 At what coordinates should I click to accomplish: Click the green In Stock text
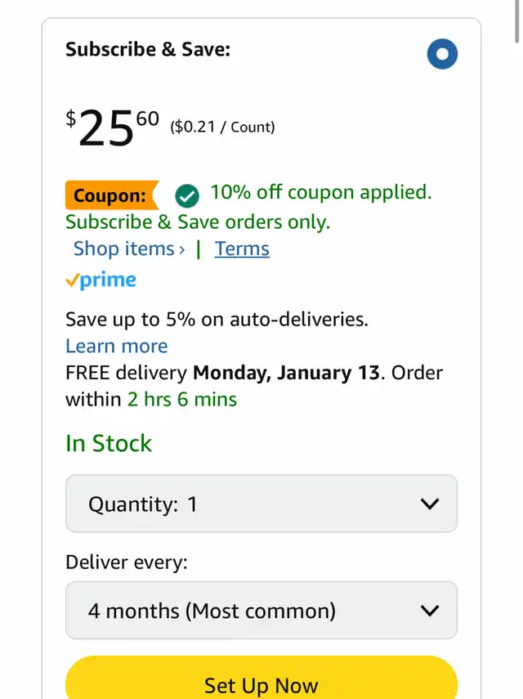pyautogui.click(x=109, y=443)
